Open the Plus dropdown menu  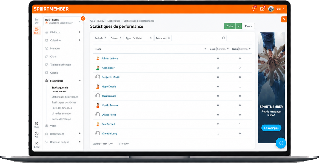pos(249,26)
